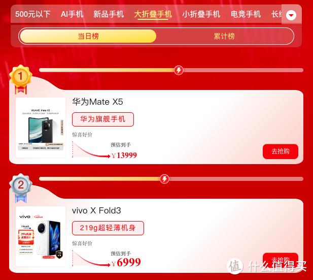Click lightning bolt on first progress bar

(179, 70)
